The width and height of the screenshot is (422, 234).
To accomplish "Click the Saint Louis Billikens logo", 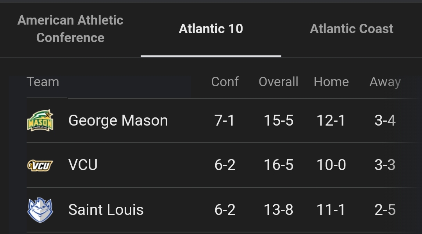I will 40,210.
